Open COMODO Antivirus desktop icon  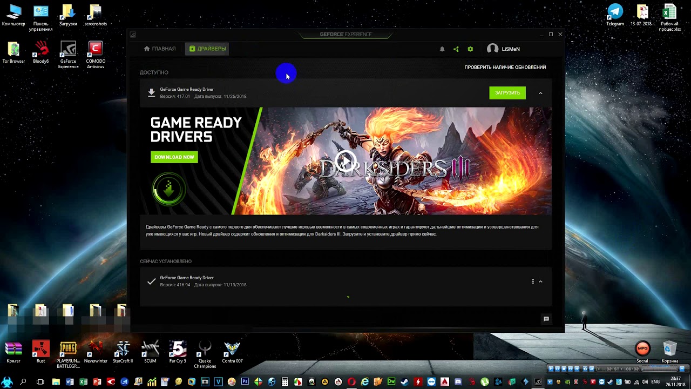(96, 55)
